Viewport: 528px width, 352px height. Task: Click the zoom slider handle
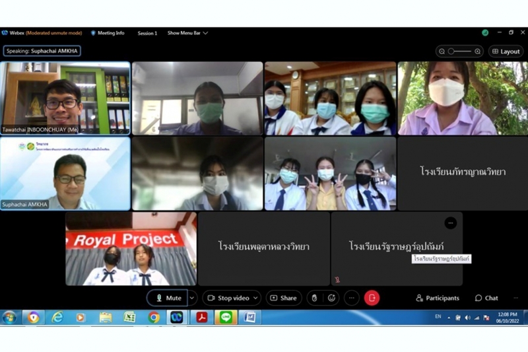tap(451, 51)
